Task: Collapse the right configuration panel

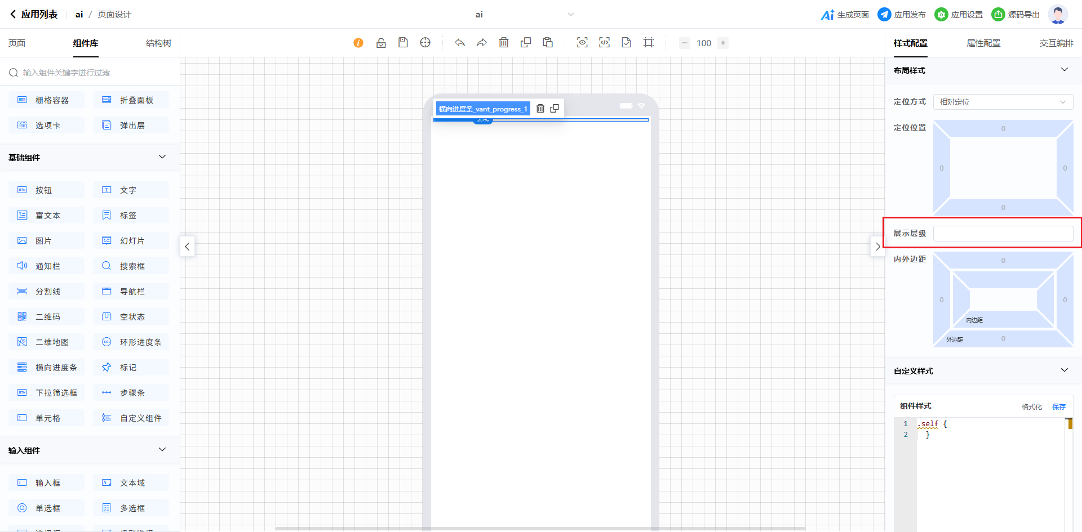Action: (877, 247)
